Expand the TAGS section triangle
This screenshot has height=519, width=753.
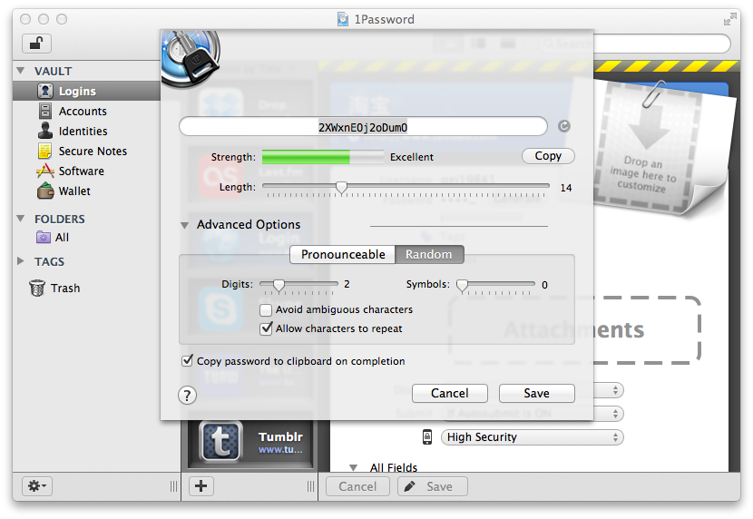click(21, 261)
